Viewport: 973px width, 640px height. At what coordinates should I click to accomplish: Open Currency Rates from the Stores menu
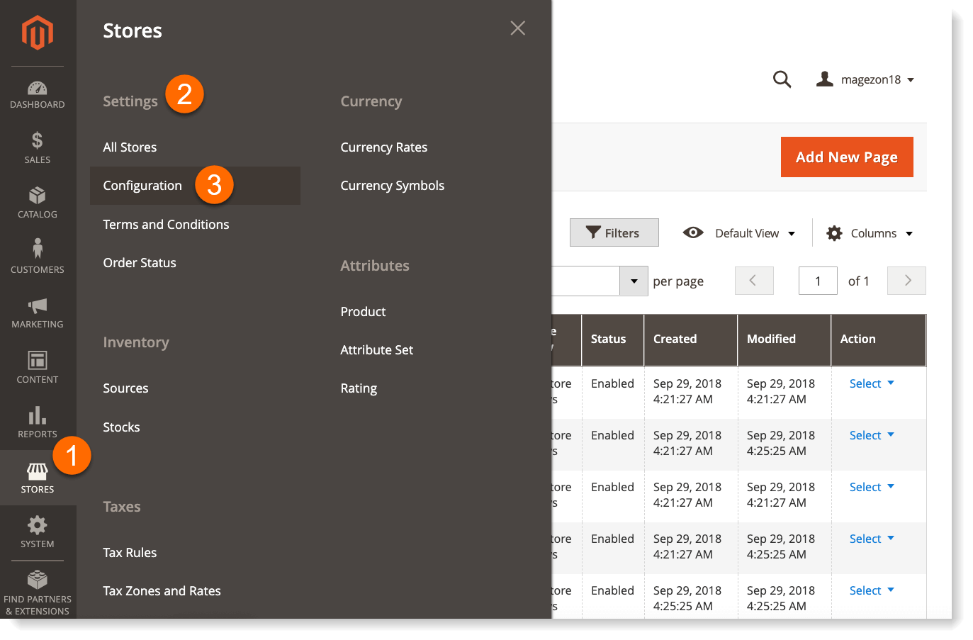(x=384, y=147)
